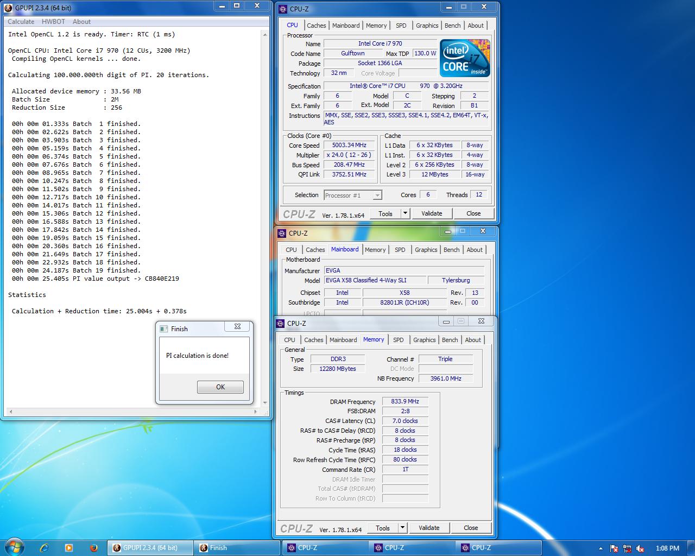Click the Gulftown code name field

pos(353,53)
